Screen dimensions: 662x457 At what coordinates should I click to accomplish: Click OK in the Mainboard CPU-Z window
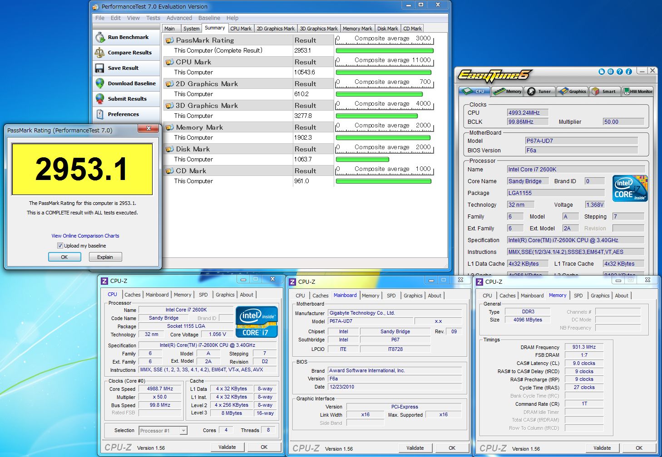[452, 448]
